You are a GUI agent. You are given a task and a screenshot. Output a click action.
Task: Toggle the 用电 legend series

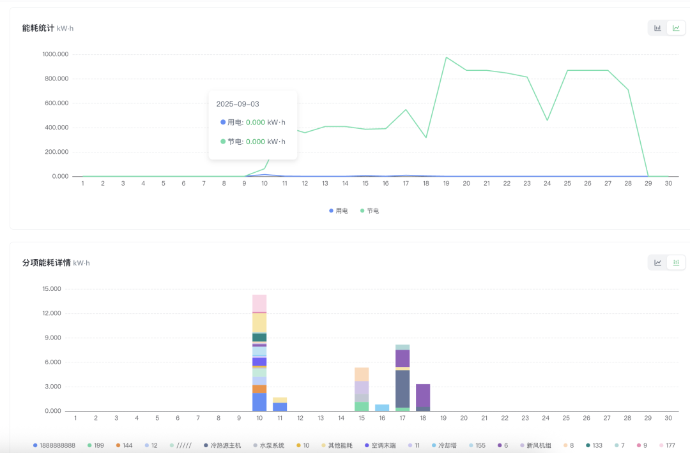point(339,211)
